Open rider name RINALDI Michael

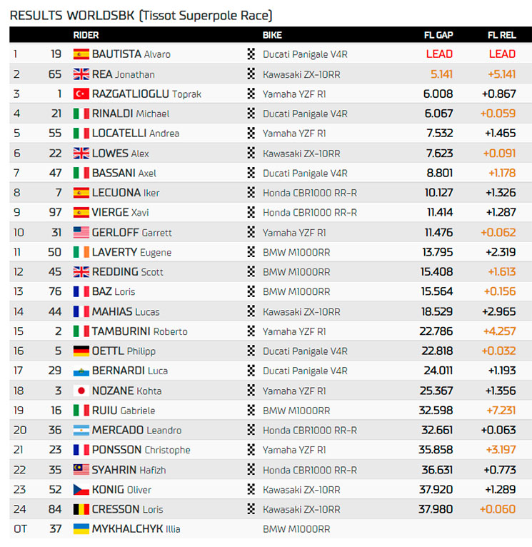[x=131, y=114]
